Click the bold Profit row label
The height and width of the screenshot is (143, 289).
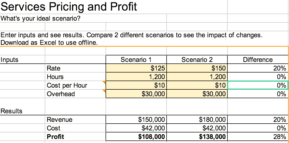(x=55, y=137)
